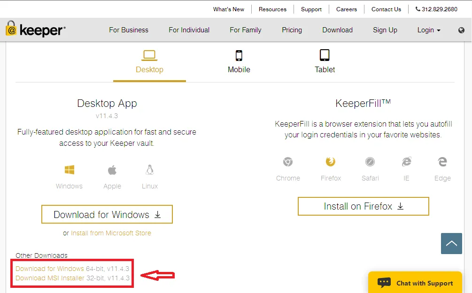Open the Careers link
The image size is (472, 293).
point(347,9)
